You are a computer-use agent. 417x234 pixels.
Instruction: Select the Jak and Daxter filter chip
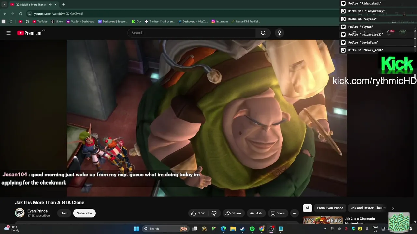pyautogui.click(x=368, y=208)
